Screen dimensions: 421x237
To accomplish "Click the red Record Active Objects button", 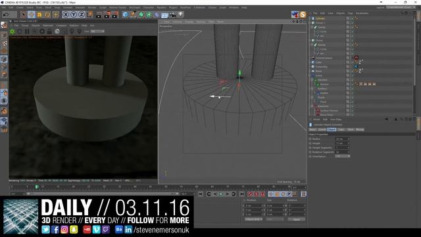I will [x=250, y=194].
